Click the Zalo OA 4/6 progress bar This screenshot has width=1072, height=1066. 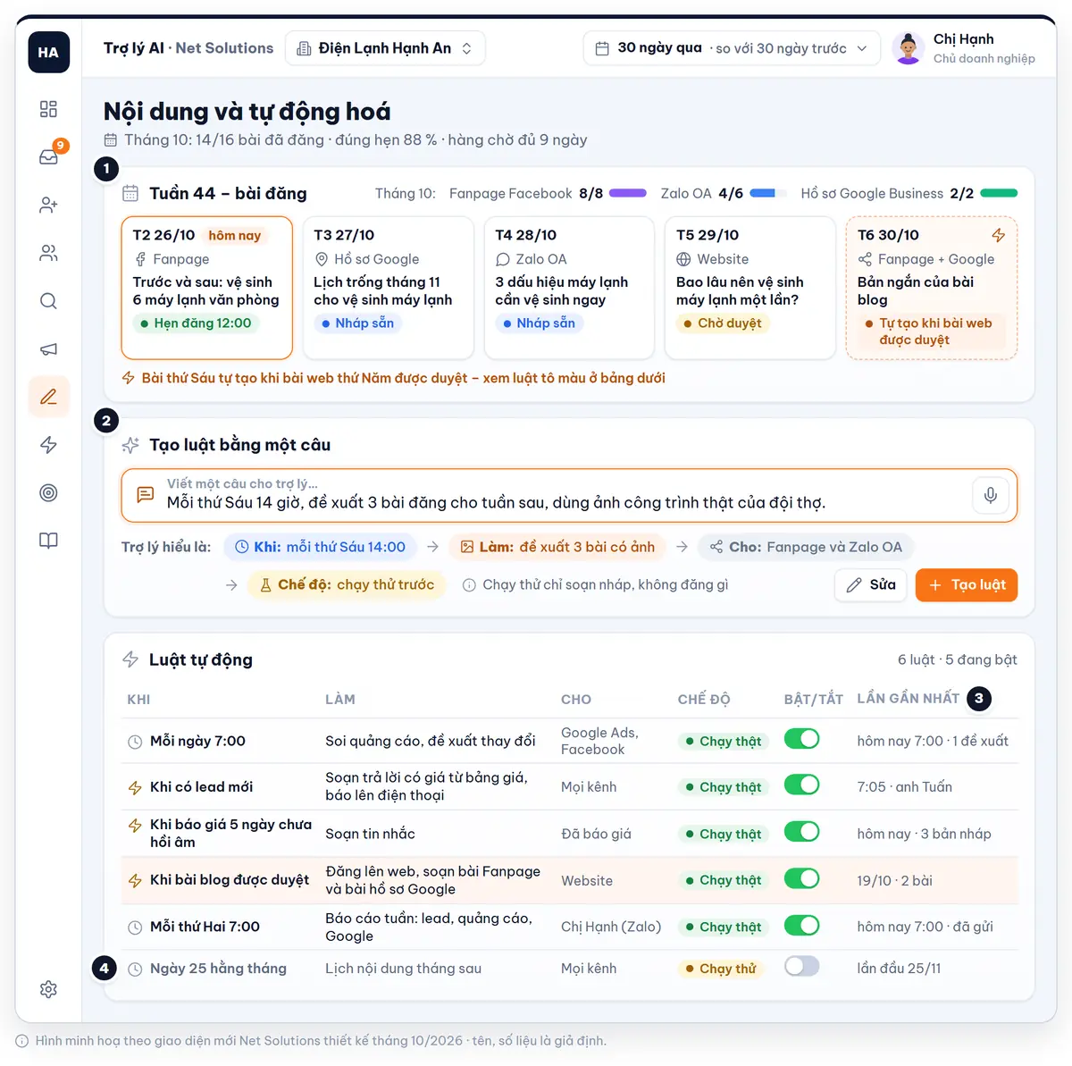click(768, 193)
